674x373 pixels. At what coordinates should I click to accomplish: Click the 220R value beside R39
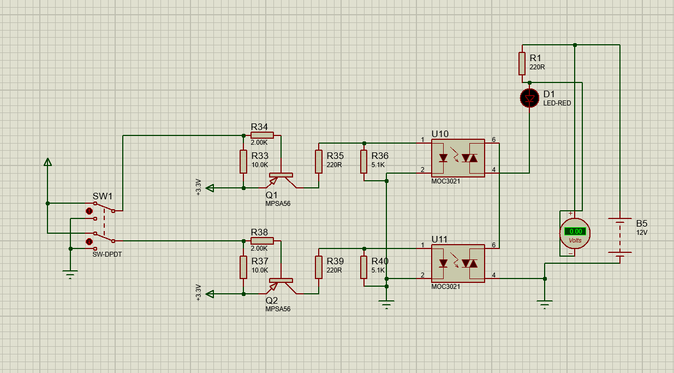point(334,270)
